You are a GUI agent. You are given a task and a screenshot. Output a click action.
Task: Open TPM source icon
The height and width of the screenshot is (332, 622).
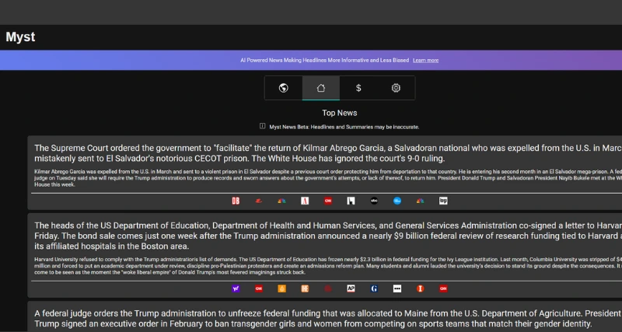[443, 201]
